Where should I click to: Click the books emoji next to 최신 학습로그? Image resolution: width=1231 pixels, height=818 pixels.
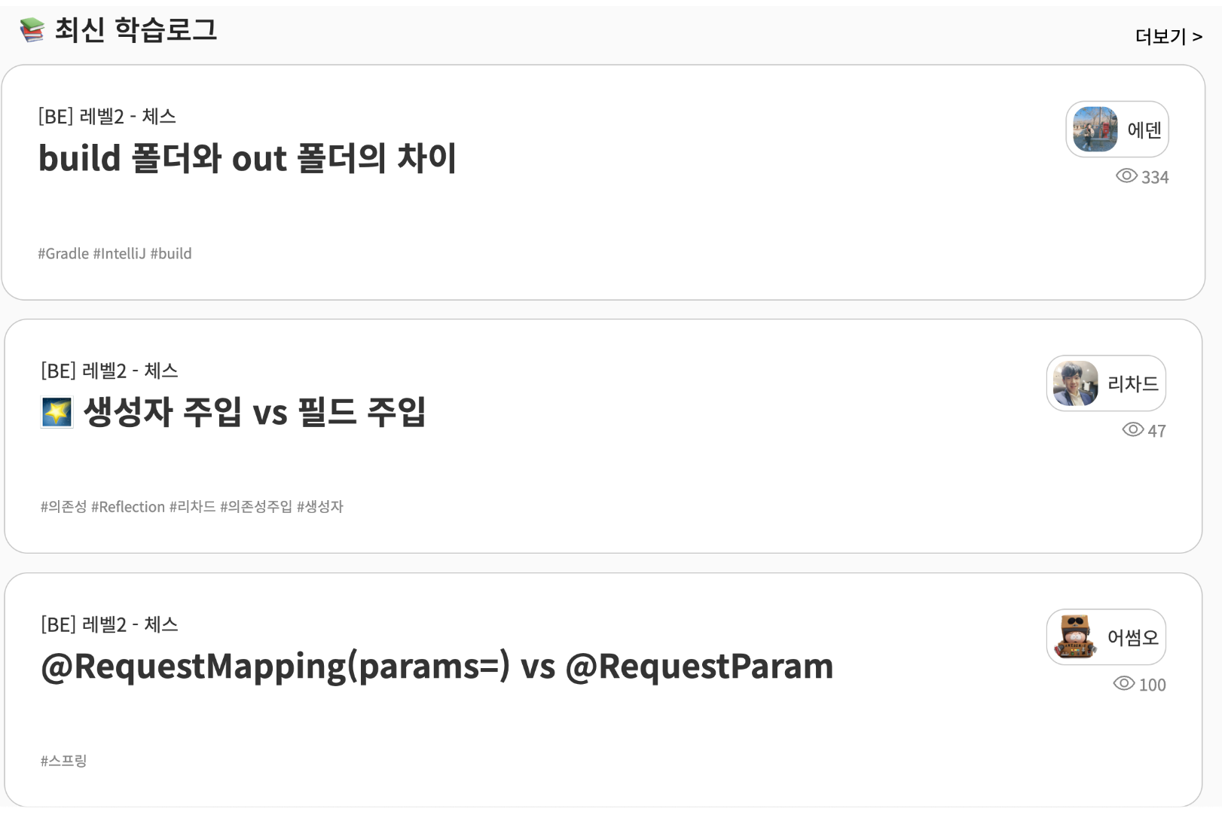coord(32,30)
